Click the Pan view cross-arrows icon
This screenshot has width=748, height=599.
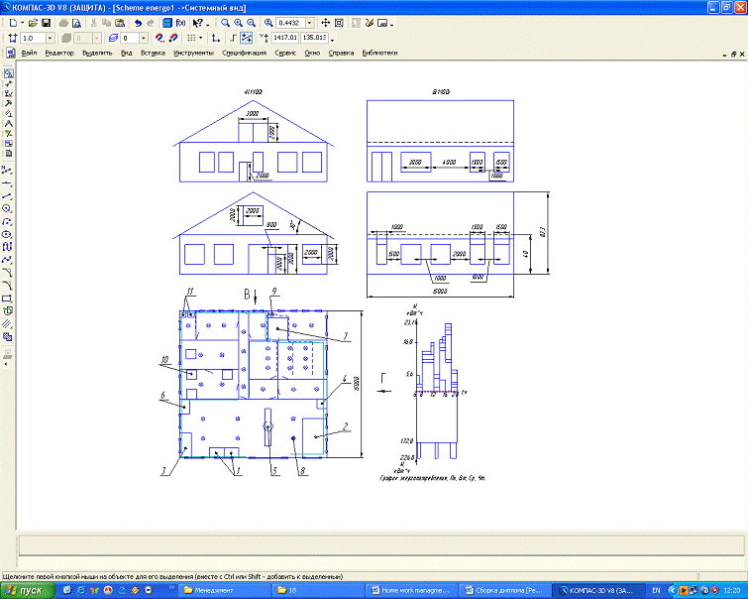coord(325,22)
